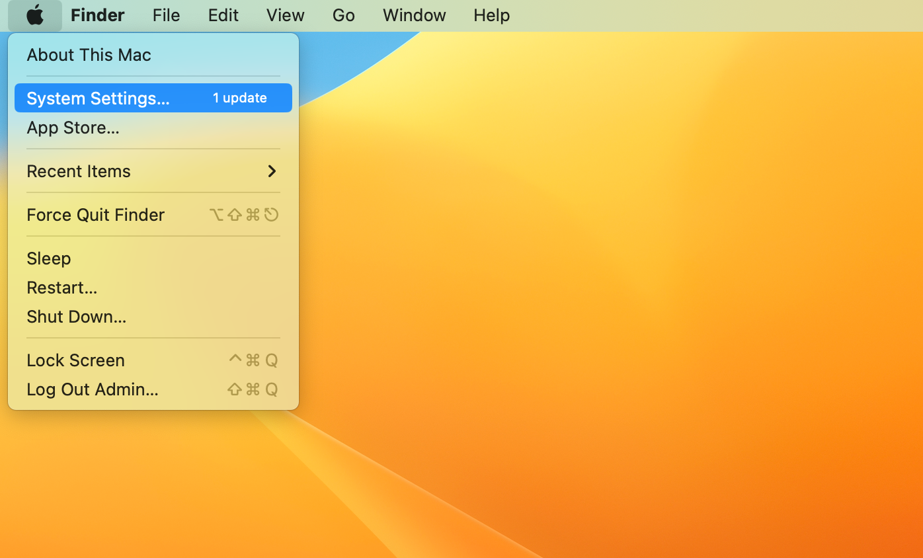The width and height of the screenshot is (923, 558).
Task: Open the Window menu
Action: pos(415,15)
